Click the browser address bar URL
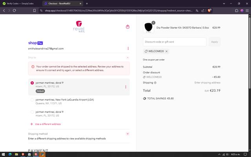Screen dimensions: 251x157 (x=118, y=11)
